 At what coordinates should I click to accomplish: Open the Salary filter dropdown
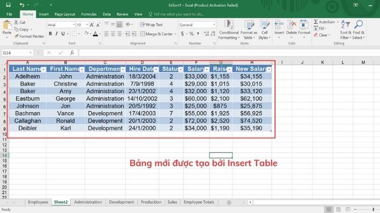pos(206,70)
